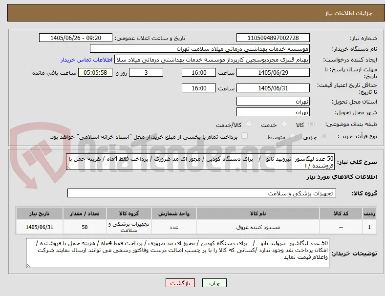The height and width of the screenshot is (296, 385).
Task: Click the ساعت باقی مانده label
Action: [x=54, y=73]
